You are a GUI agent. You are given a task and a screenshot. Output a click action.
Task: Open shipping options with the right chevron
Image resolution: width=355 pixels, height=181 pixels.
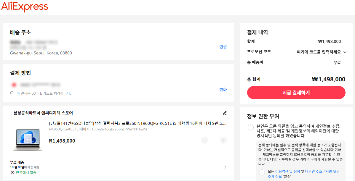point(225,167)
